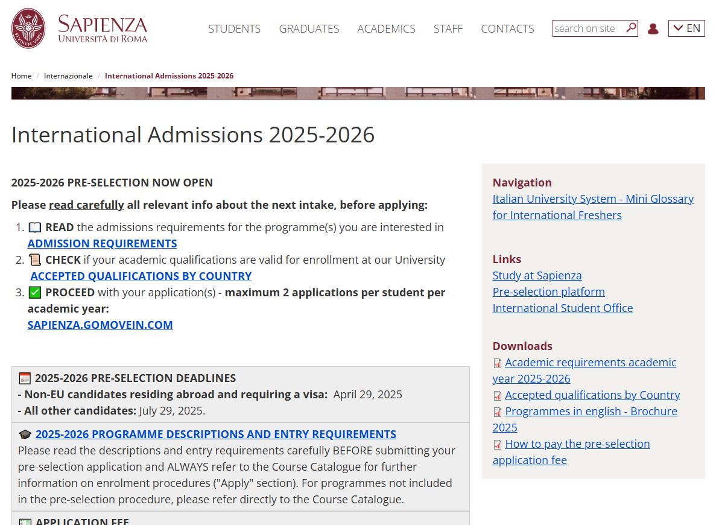Click in the search on site field
This screenshot has height=525, width=719.
588,28
